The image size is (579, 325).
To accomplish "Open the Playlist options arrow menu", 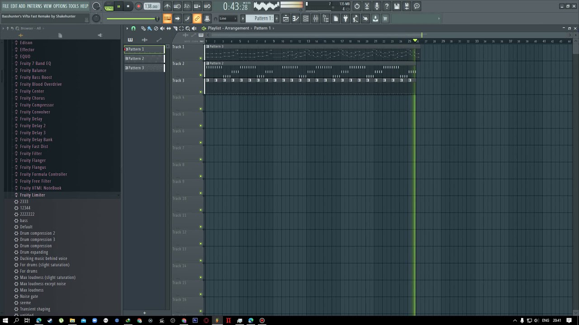I will point(127,28).
